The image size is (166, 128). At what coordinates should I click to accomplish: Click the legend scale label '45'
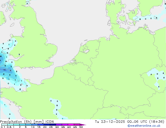[x=75, y=127]
